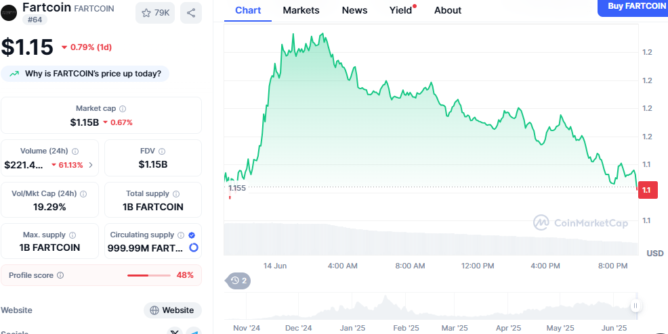Click the history events badge showing 2
The image size is (668, 334).
click(x=238, y=281)
